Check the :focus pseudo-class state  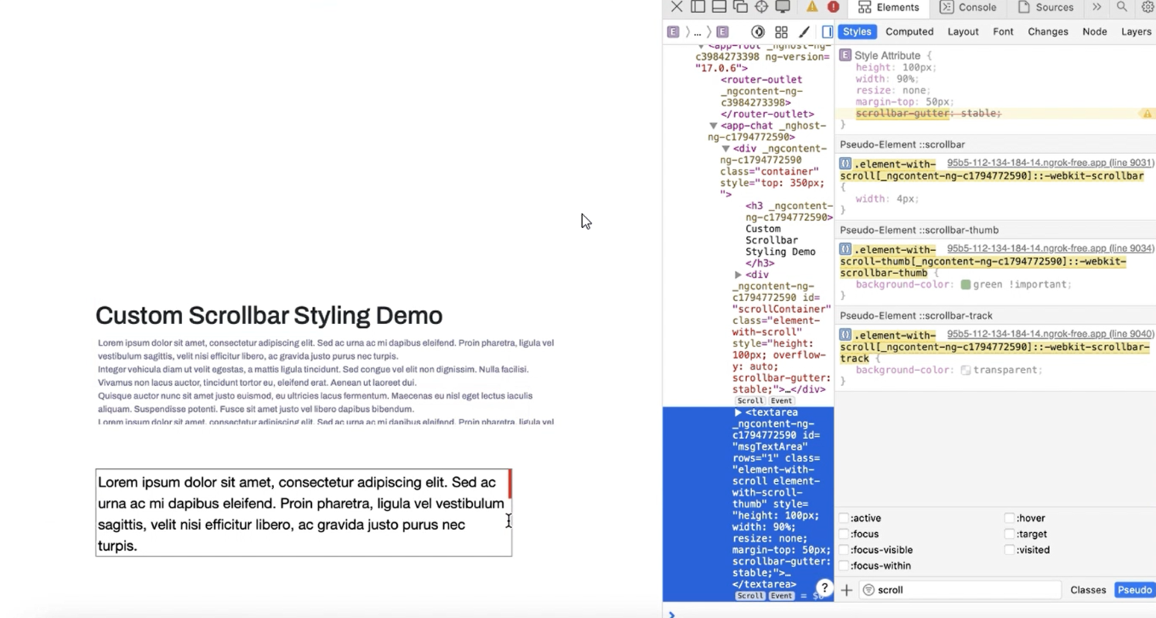tap(843, 534)
